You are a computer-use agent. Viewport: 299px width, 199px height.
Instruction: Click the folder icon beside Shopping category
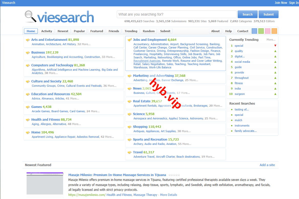[129, 127]
